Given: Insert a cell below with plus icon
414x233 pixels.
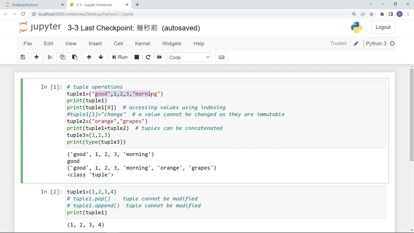Looking at the screenshot, I should pyautogui.click(x=36, y=57).
